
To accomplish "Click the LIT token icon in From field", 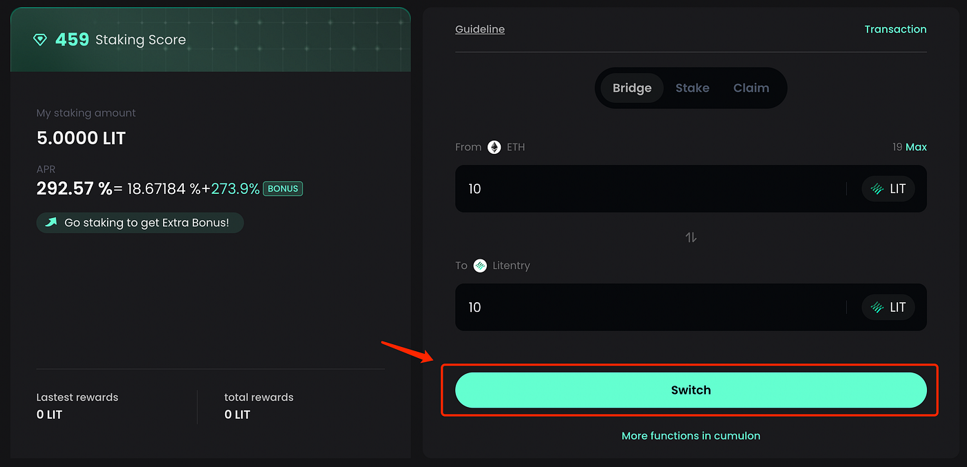I will 877,189.
